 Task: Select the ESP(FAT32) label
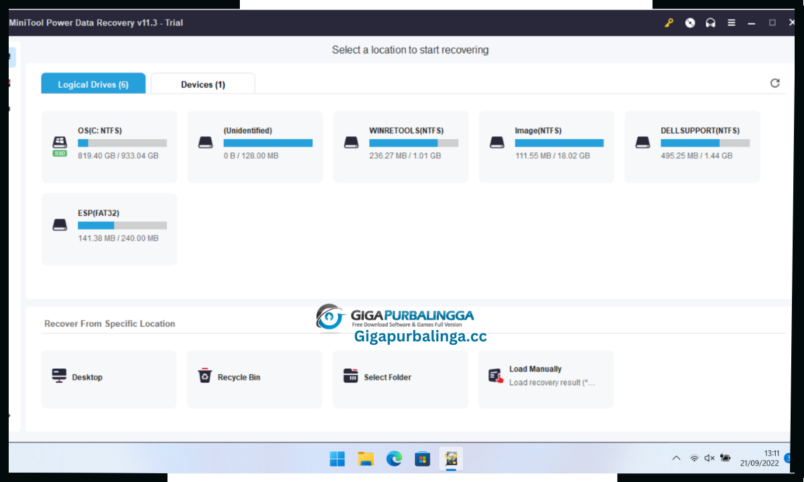click(98, 213)
